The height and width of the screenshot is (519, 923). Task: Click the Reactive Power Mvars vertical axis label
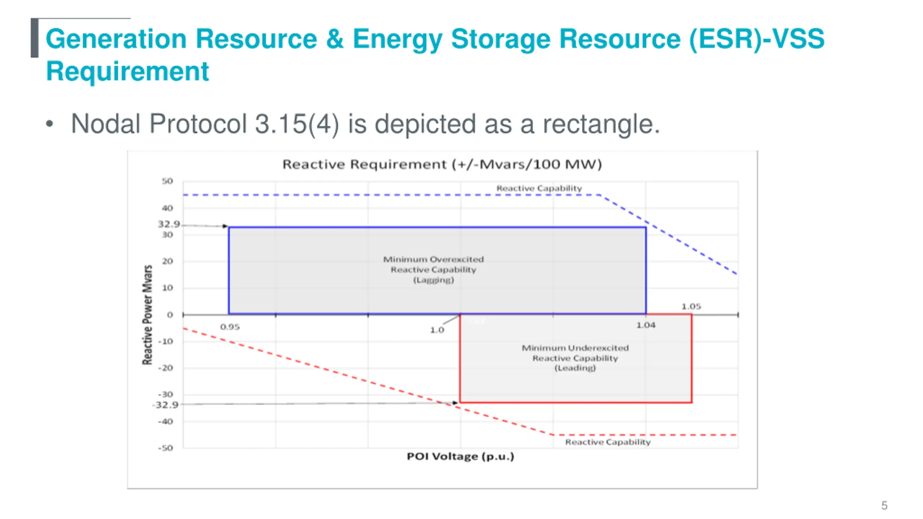[x=147, y=315]
